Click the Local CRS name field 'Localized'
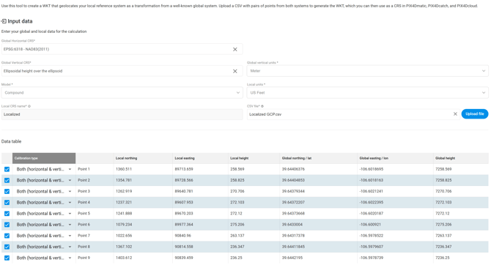 click(122, 114)
